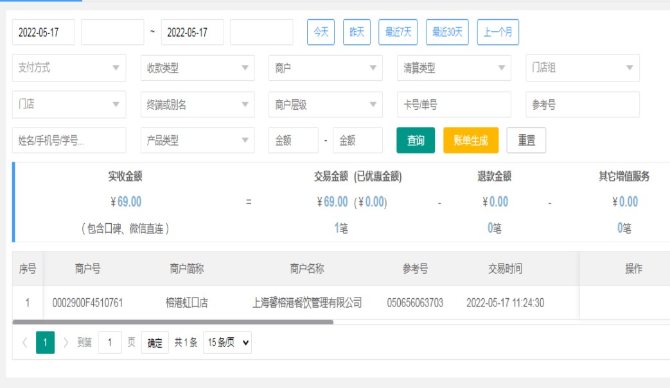Choose the 今天 quick date filter

tap(321, 32)
